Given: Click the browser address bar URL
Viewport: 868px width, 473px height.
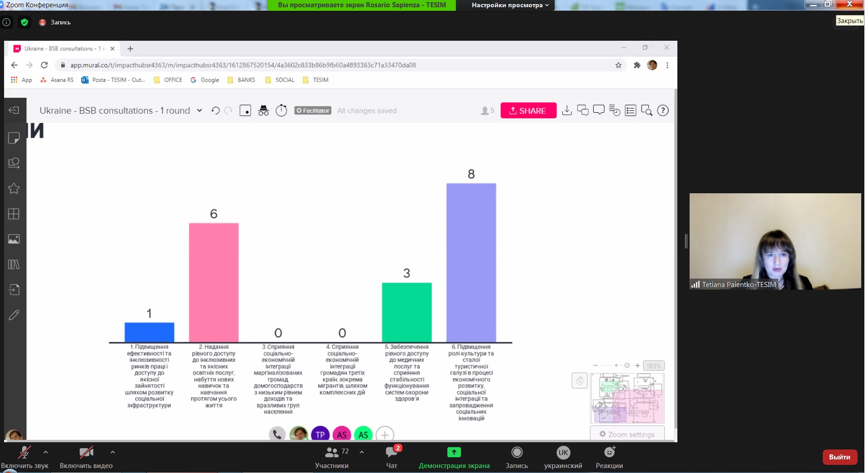Looking at the screenshot, I should (x=243, y=65).
